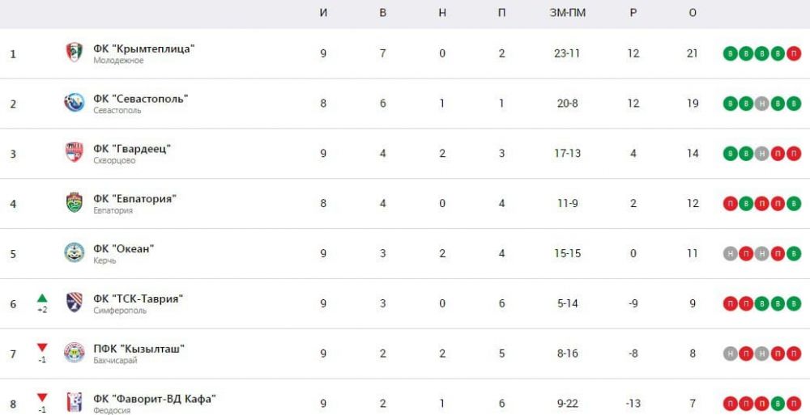The height and width of the screenshot is (415, 810).
Task: Open the TSK-Tavria shield logo
Action: (75, 303)
